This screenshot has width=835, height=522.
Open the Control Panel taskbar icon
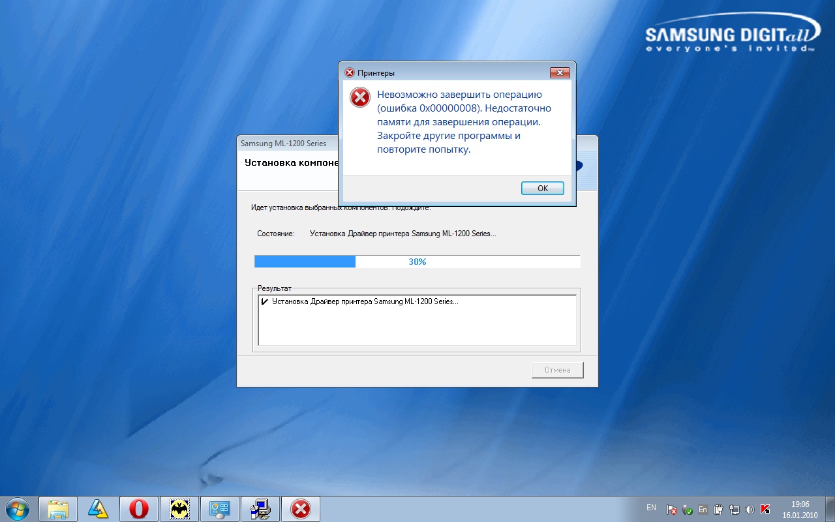[x=219, y=508]
